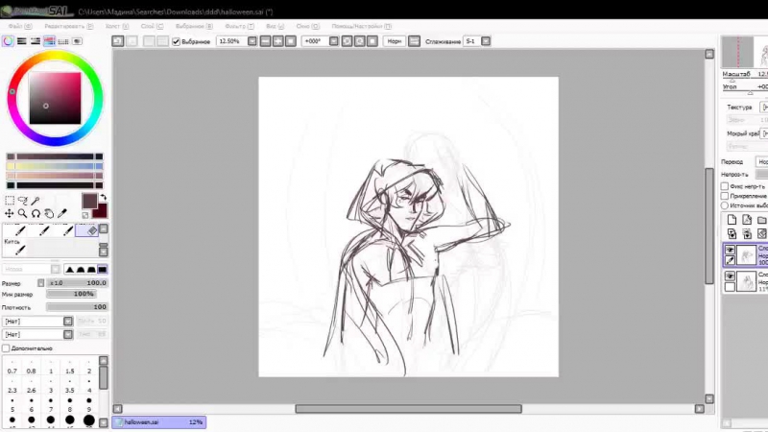Select the lasso selection tool
The width and height of the screenshot is (768, 432).
23,201
